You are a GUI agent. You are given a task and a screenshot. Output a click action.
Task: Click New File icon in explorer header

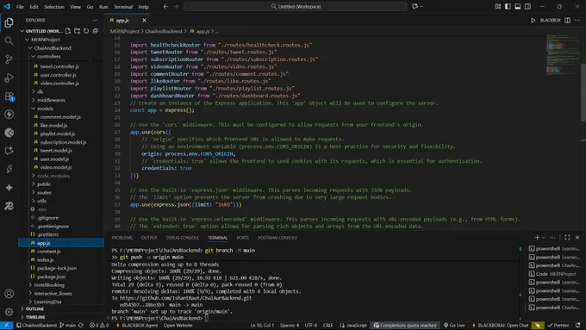[68, 31]
